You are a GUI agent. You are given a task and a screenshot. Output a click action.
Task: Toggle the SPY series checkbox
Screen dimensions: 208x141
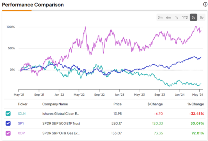point(8,123)
